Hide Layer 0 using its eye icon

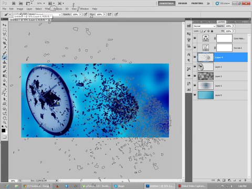point(195,95)
